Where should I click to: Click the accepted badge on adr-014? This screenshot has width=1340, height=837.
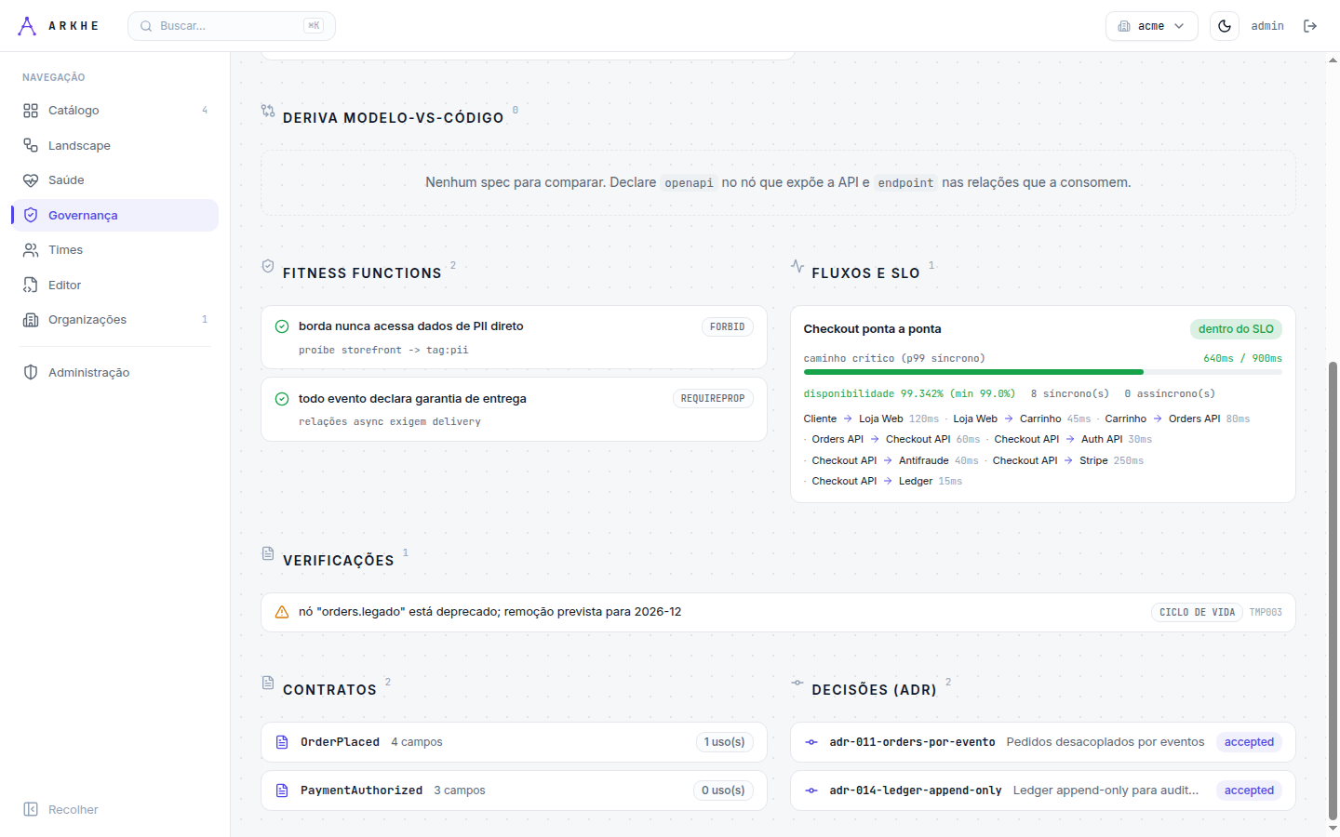1249,790
